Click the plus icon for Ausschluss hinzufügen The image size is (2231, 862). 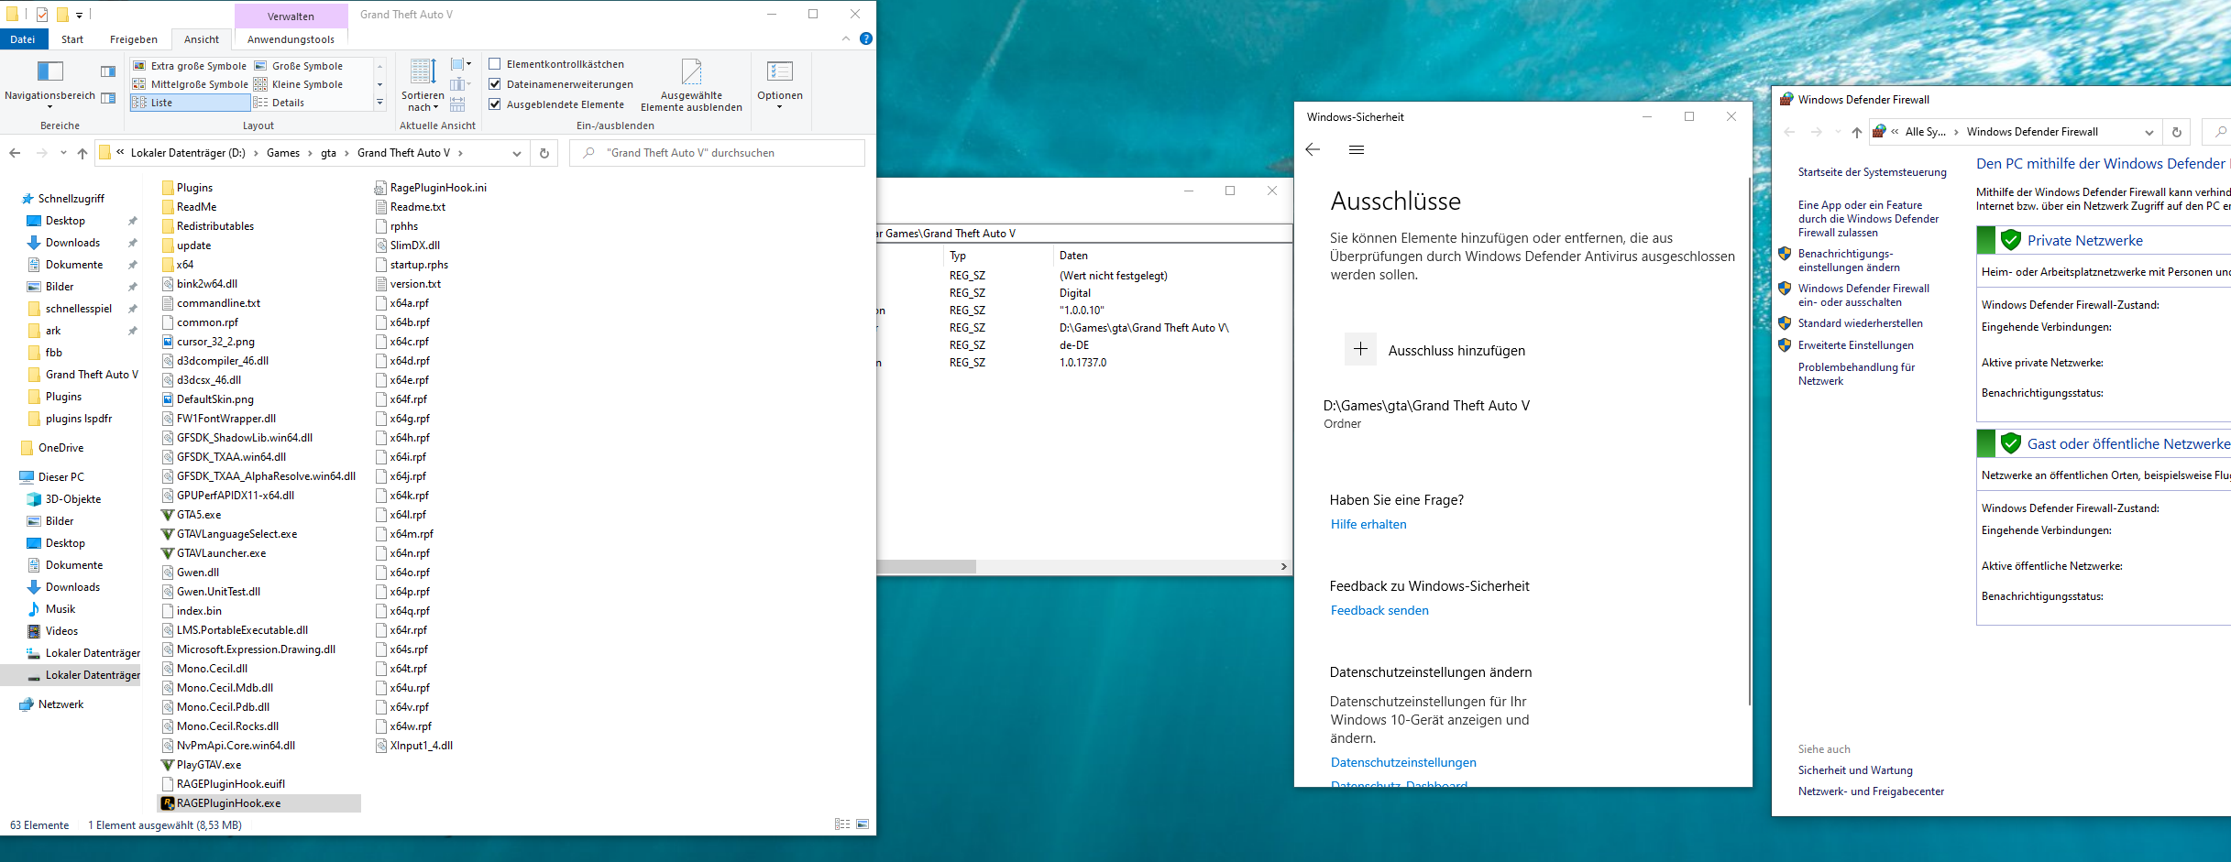(1360, 349)
